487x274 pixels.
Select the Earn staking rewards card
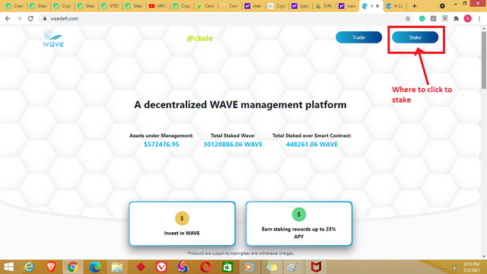click(299, 223)
